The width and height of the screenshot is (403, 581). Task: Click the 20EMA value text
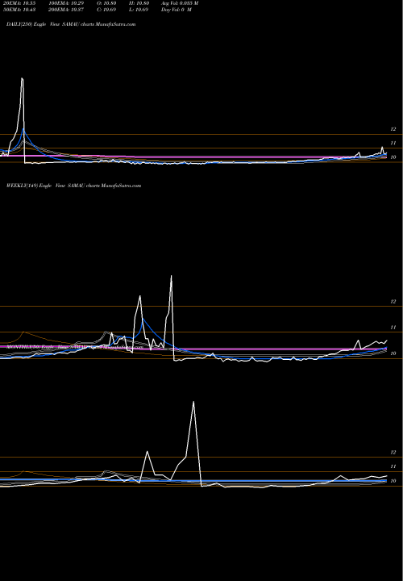pos(19,3)
